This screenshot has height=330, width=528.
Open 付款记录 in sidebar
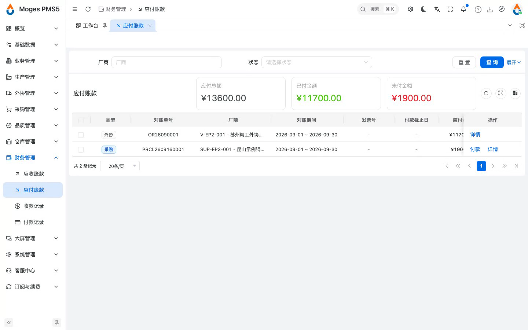[x=33, y=222]
